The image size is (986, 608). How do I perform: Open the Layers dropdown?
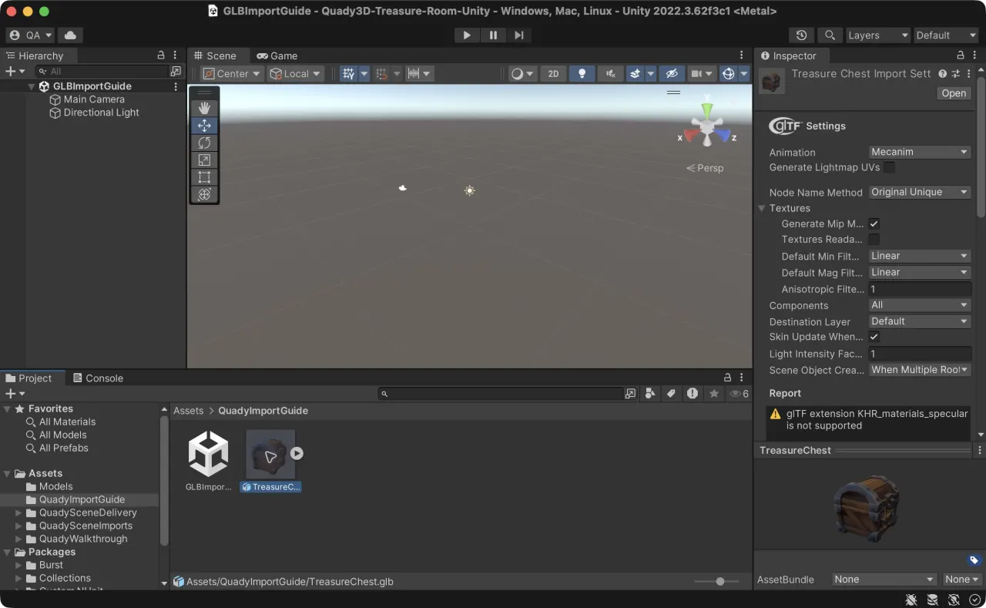(877, 35)
